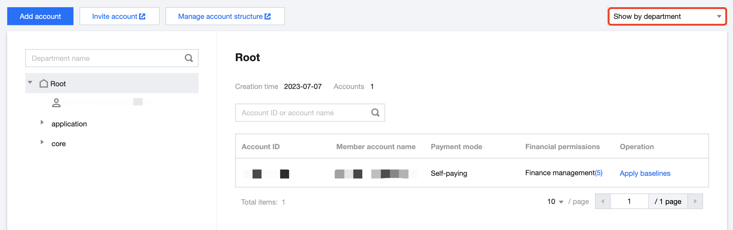Click external link icon on Manage account structure

click(268, 16)
